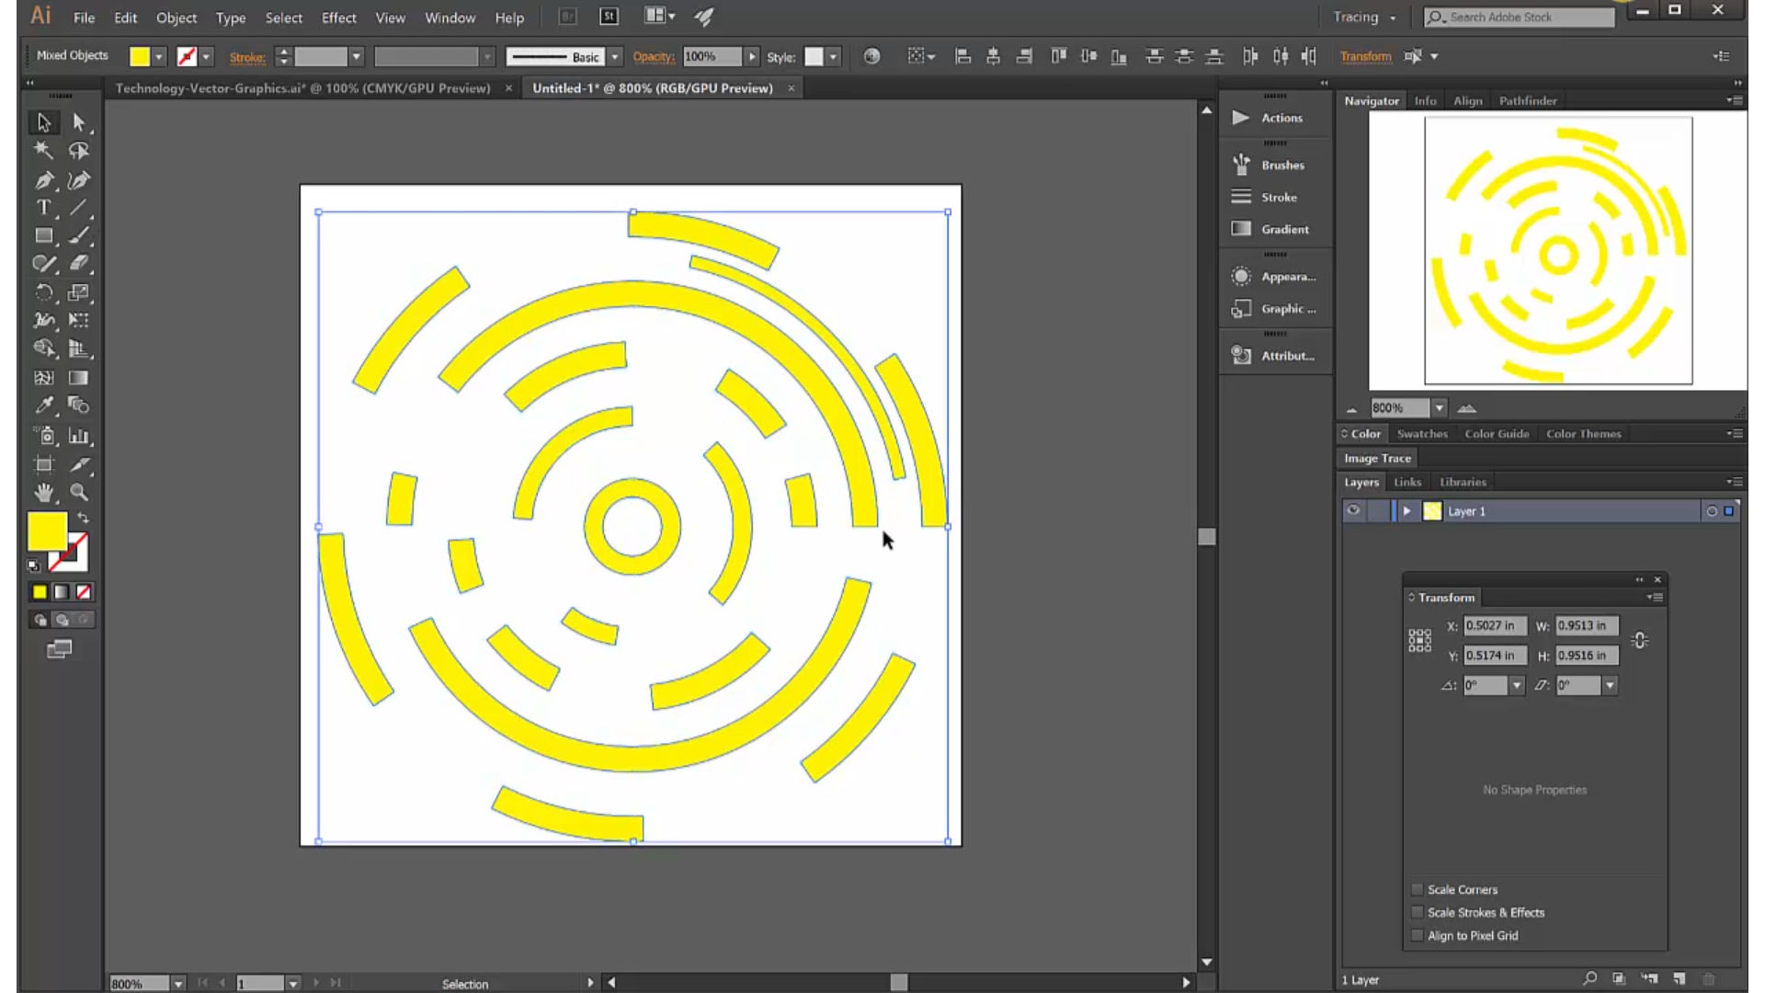This screenshot has height=993, width=1765.
Task: Open the Object menu
Action: (176, 17)
